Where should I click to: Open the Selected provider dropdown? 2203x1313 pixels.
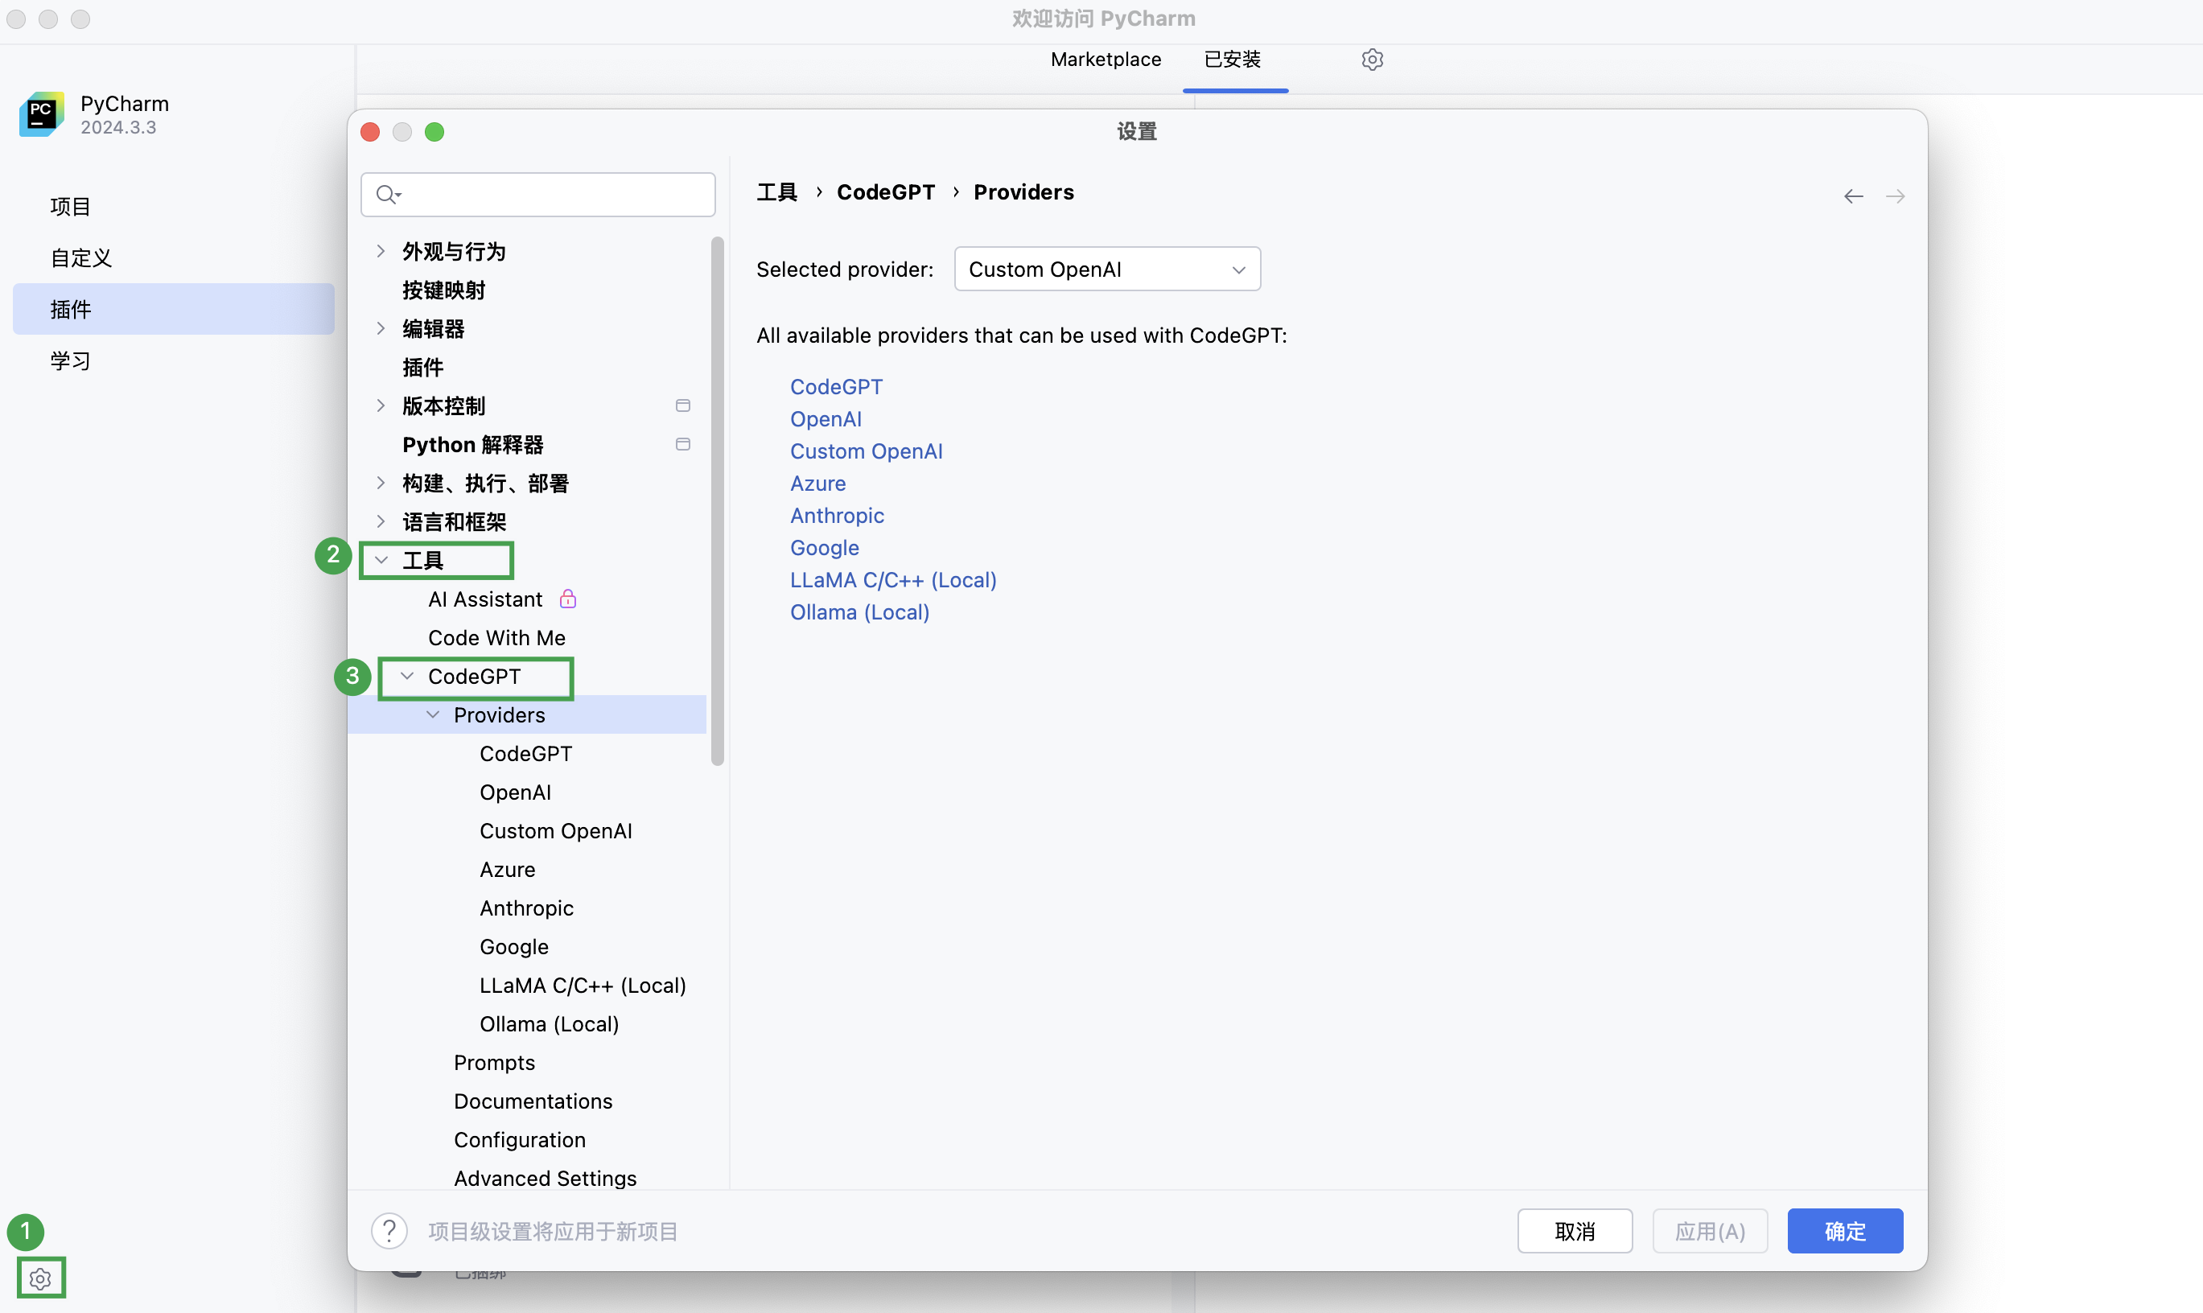pyautogui.click(x=1107, y=269)
